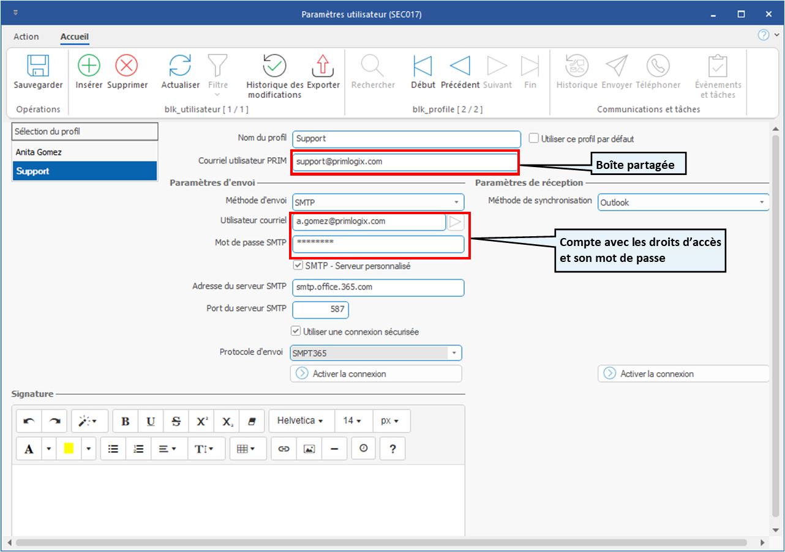The height and width of the screenshot is (552, 785).
Task: Click the green Insérer plus icon
Action: [89, 66]
